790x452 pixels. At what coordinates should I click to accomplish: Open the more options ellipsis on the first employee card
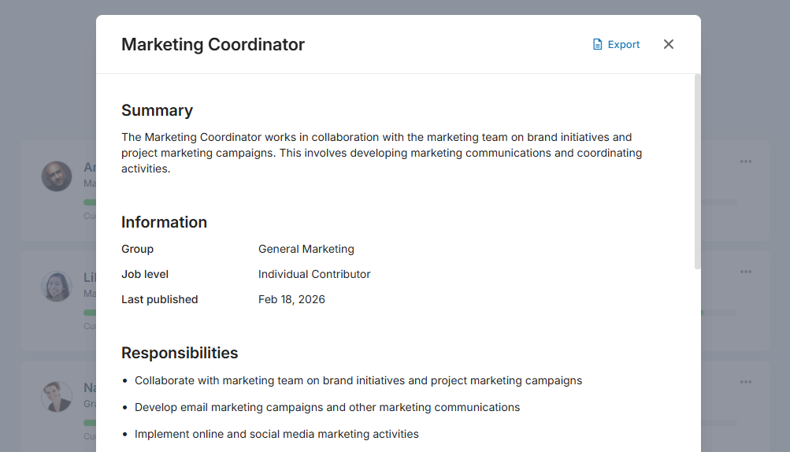point(745,161)
